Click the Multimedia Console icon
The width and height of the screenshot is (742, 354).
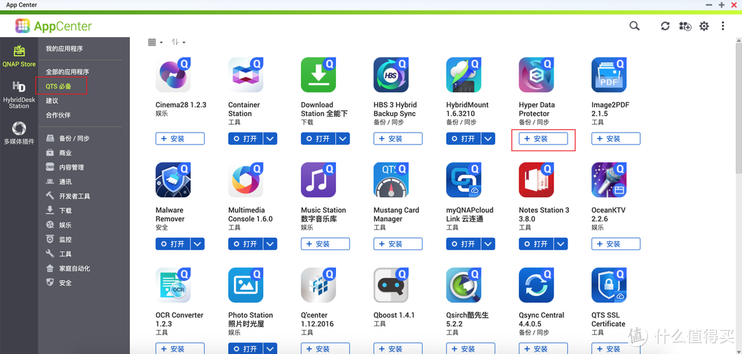pos(245,180)
